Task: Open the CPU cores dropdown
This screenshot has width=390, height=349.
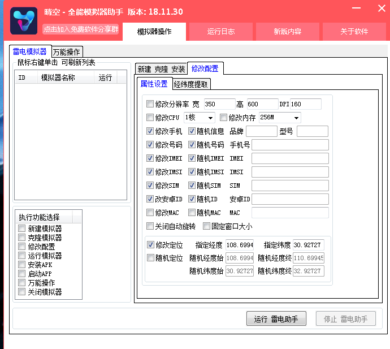Action: coord(199,118)
